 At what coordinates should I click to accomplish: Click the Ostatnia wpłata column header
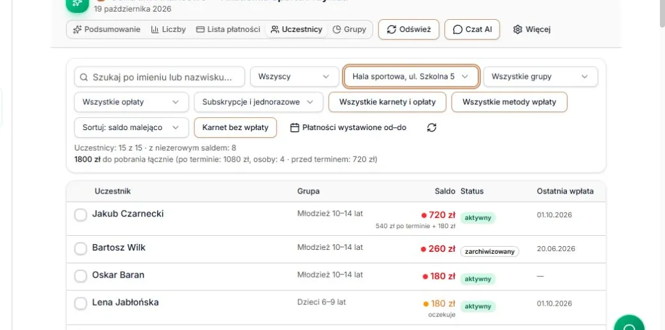pyautogui.click(x=566, y=191)
